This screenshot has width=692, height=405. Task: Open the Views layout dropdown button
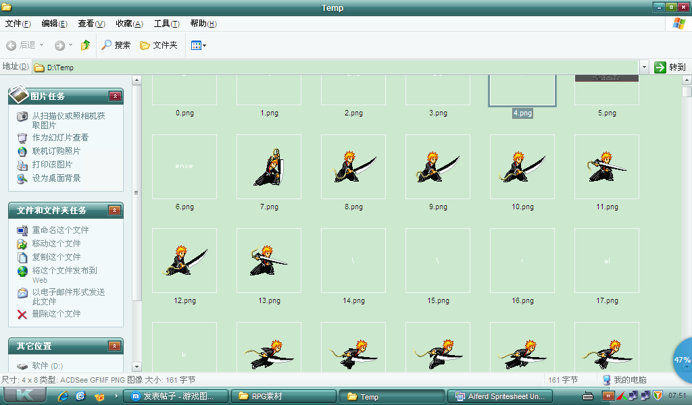click(x=198, y=45)
